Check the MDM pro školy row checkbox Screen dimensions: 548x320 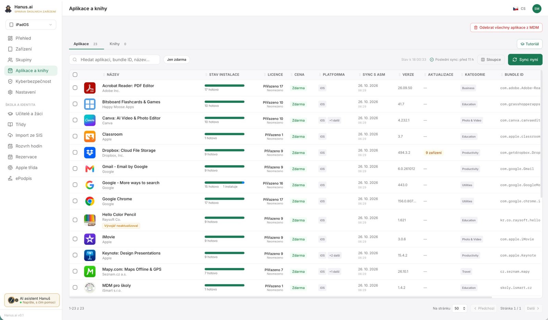coord(75,288)
